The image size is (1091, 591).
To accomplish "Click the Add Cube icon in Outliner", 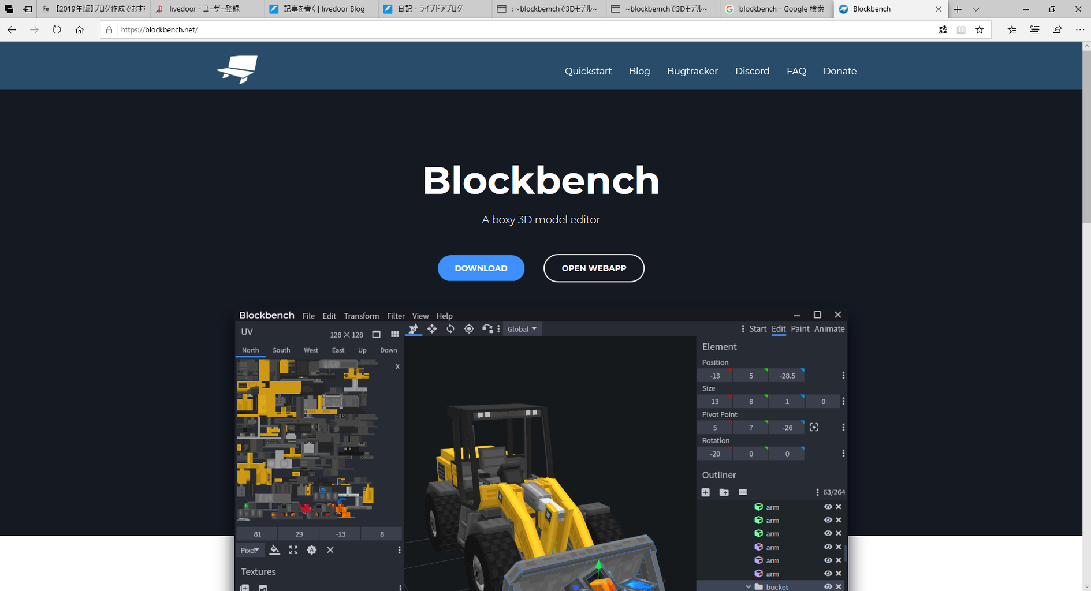I will point(706,492).
